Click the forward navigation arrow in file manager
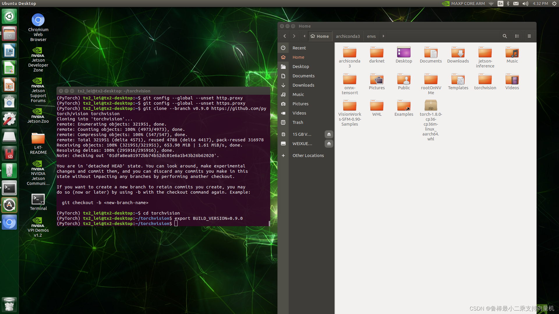This screenshot has width=559, height=314. pyautogui.click(x=294, y=36)
